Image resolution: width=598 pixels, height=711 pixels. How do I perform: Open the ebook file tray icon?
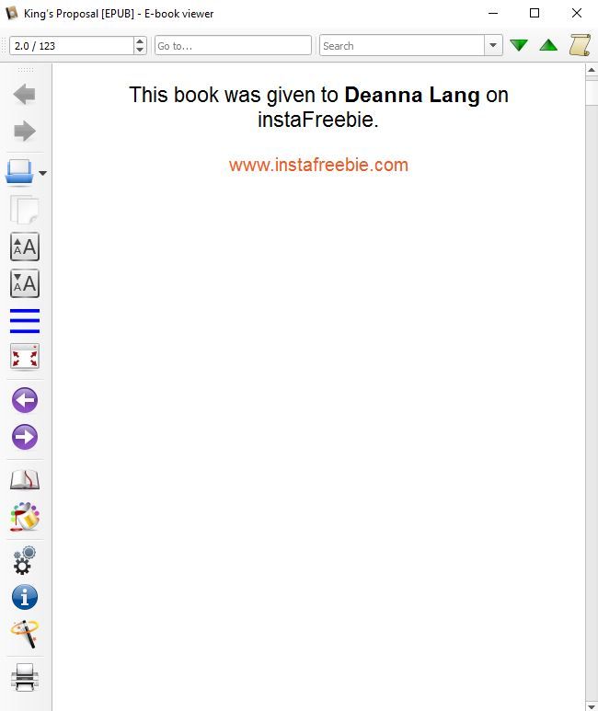point(19,172)
